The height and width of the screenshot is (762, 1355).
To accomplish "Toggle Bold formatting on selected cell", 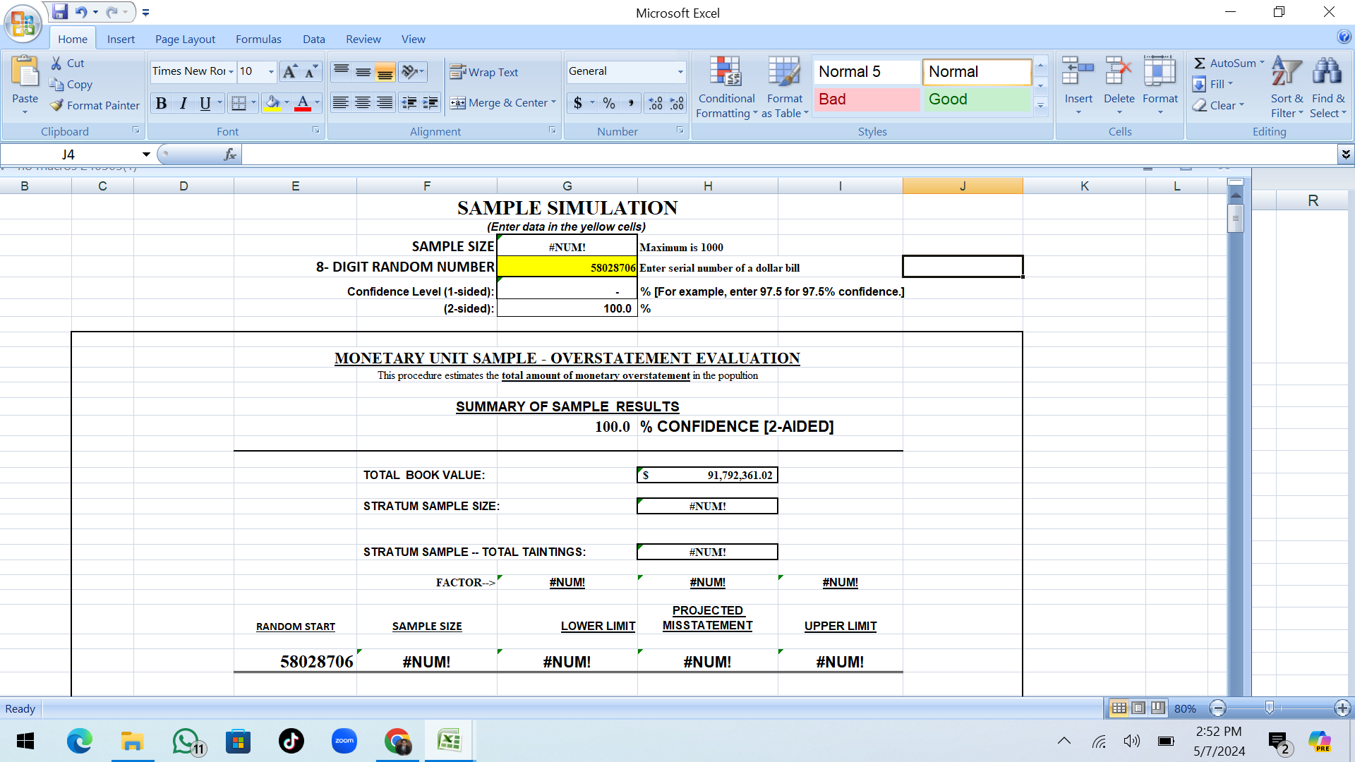I will pos(160,102).
